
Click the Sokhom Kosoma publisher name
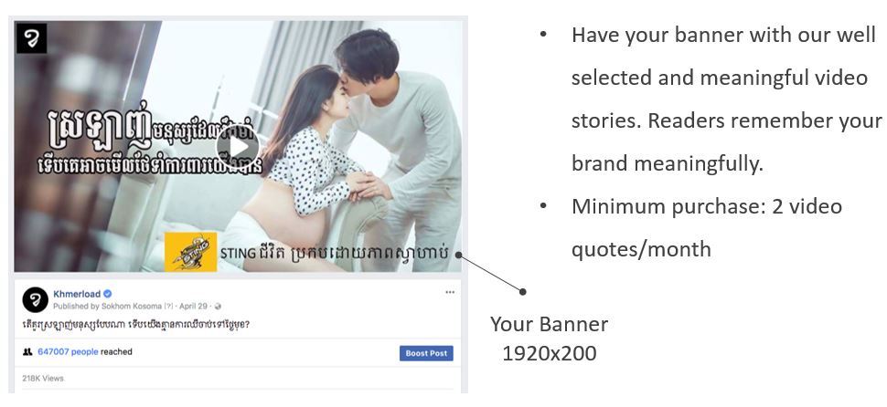[131, 307]
